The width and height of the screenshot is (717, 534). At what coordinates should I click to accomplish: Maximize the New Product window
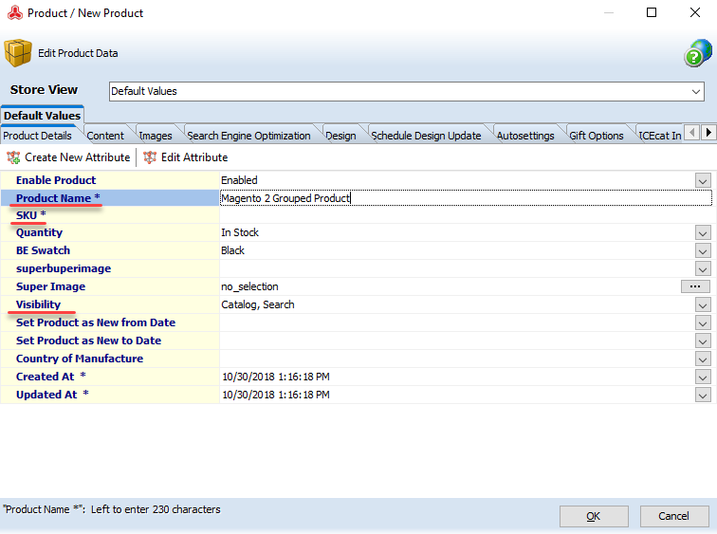click(652, 12)
